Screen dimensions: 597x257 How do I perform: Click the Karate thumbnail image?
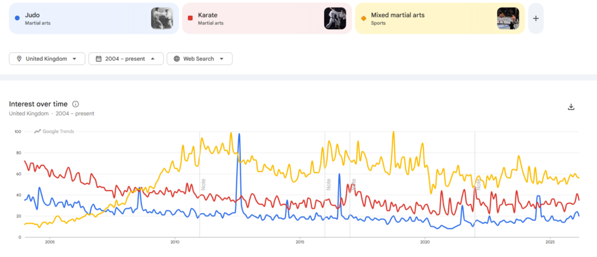tap(335, 18)
